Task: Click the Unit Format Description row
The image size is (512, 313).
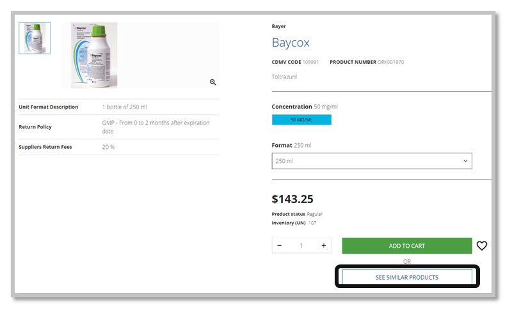Action: (118, 107)
